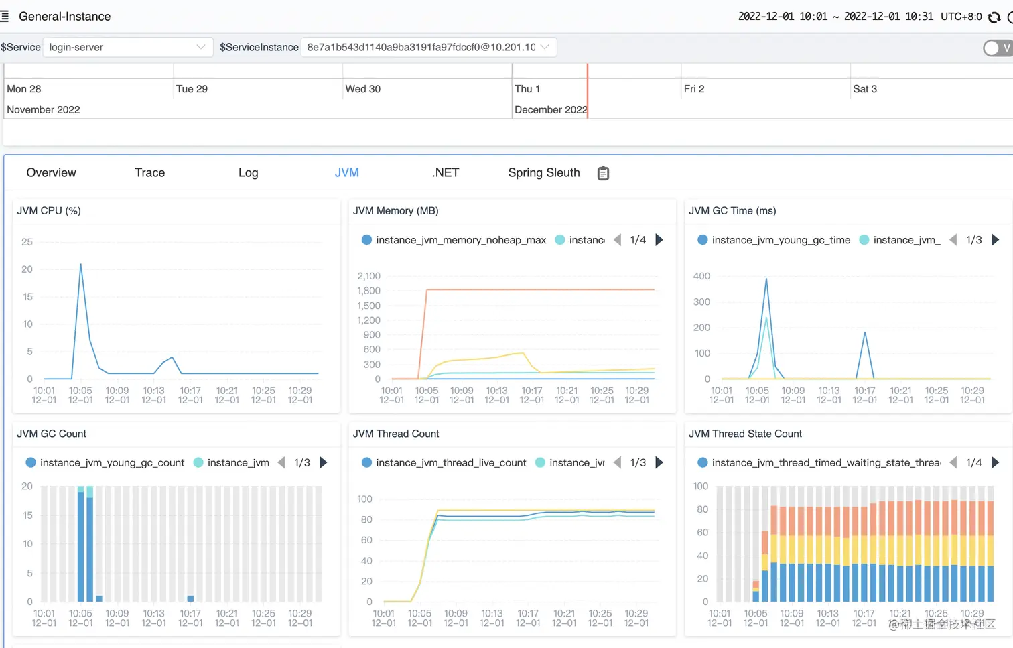This screenshot has height=648, width=1013.
Task: Click the second GC time peak near 10:17
Action: 865,332
